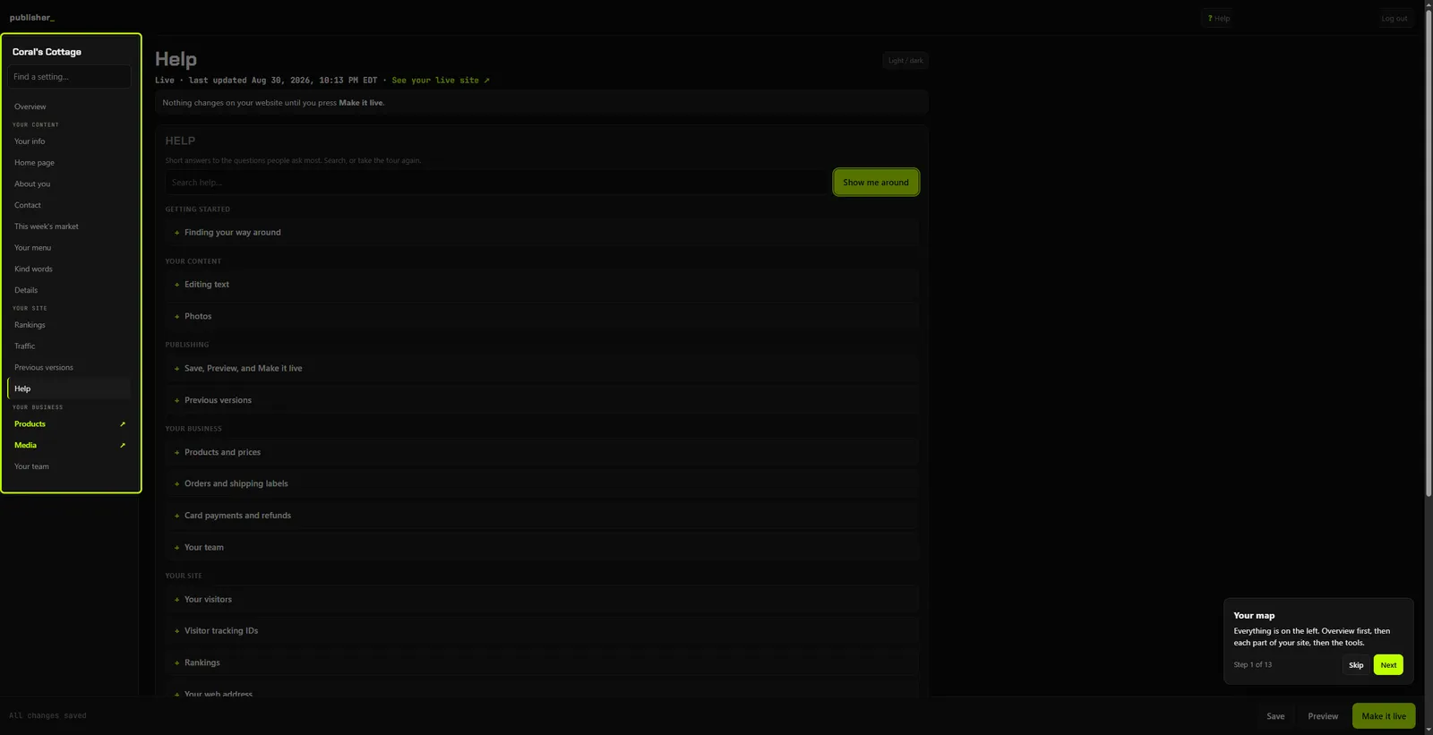Go to Your info in sidebar
The height and width of the screenshot is (735, 1433).
(x=69, y=141)
